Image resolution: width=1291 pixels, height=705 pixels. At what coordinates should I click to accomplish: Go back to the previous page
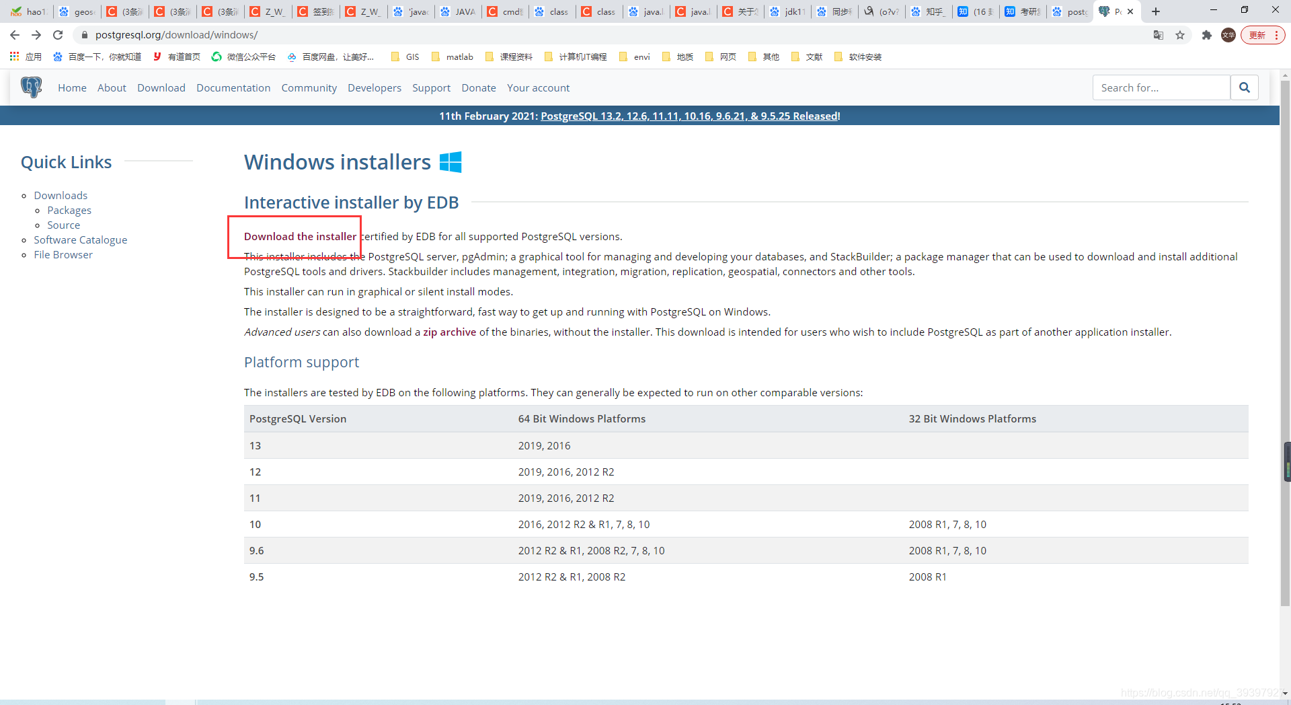[15, 35]
